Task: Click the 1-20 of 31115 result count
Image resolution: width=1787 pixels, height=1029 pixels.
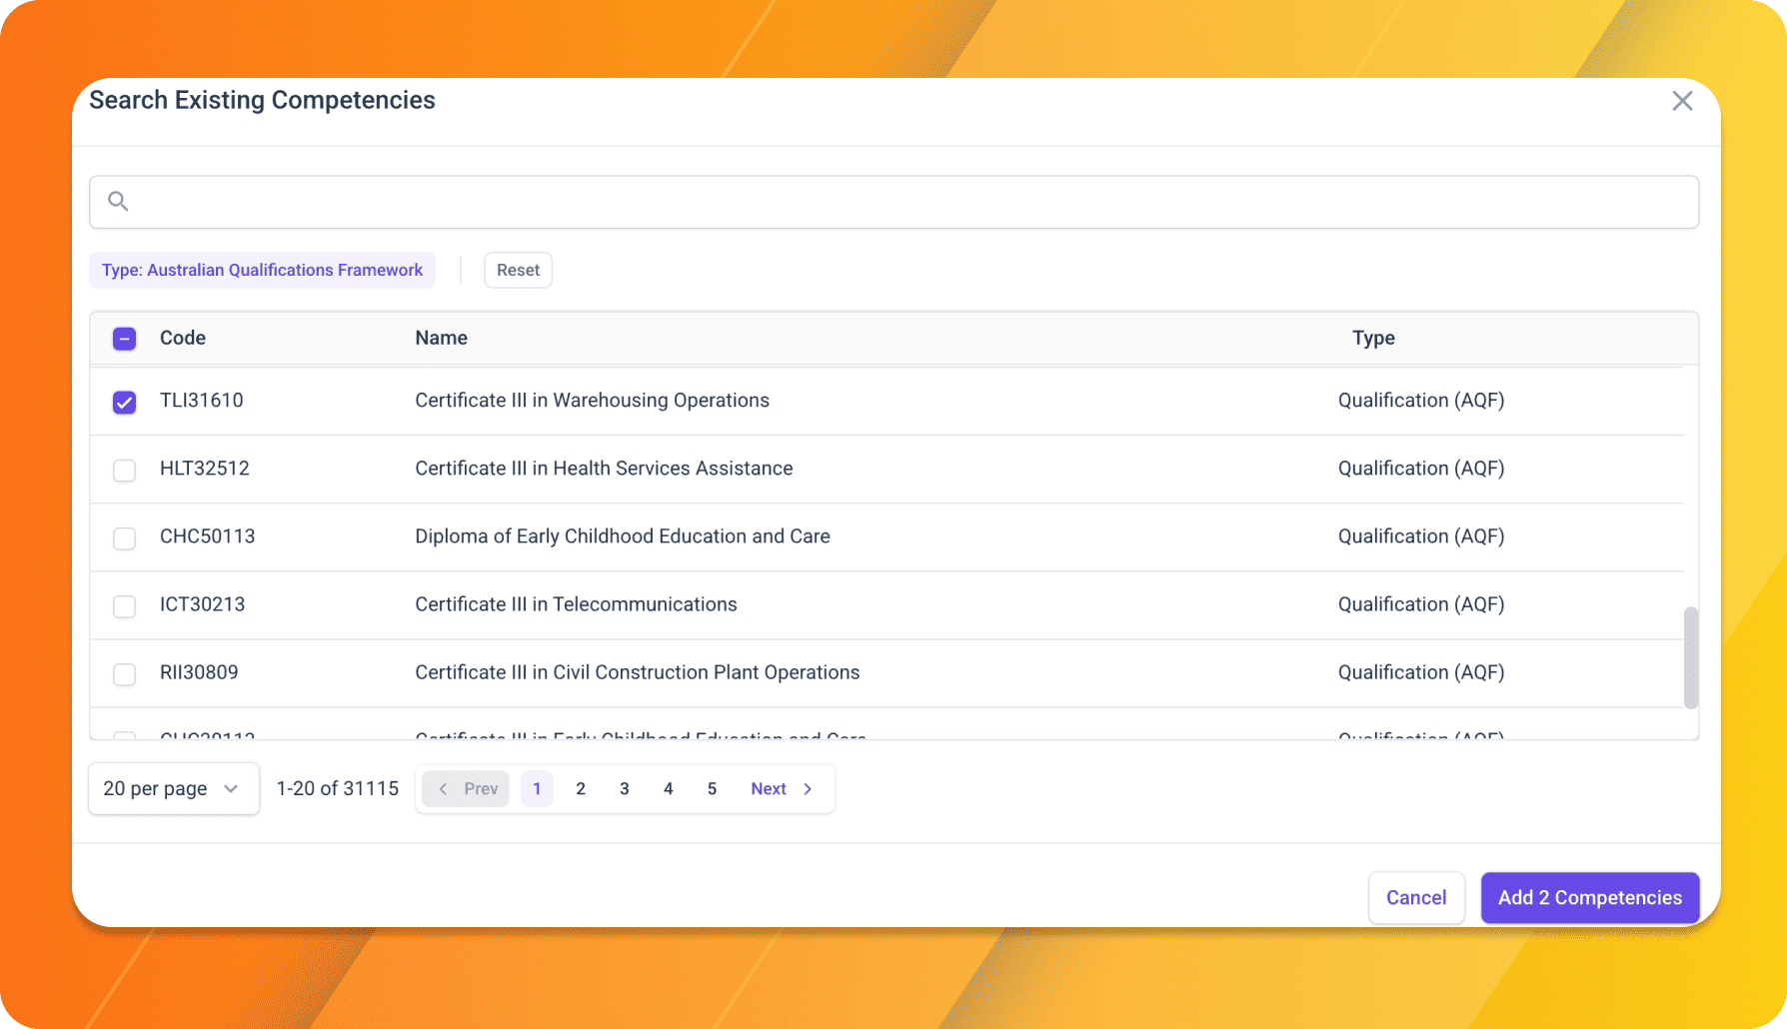Action: [x=337, y=788]
